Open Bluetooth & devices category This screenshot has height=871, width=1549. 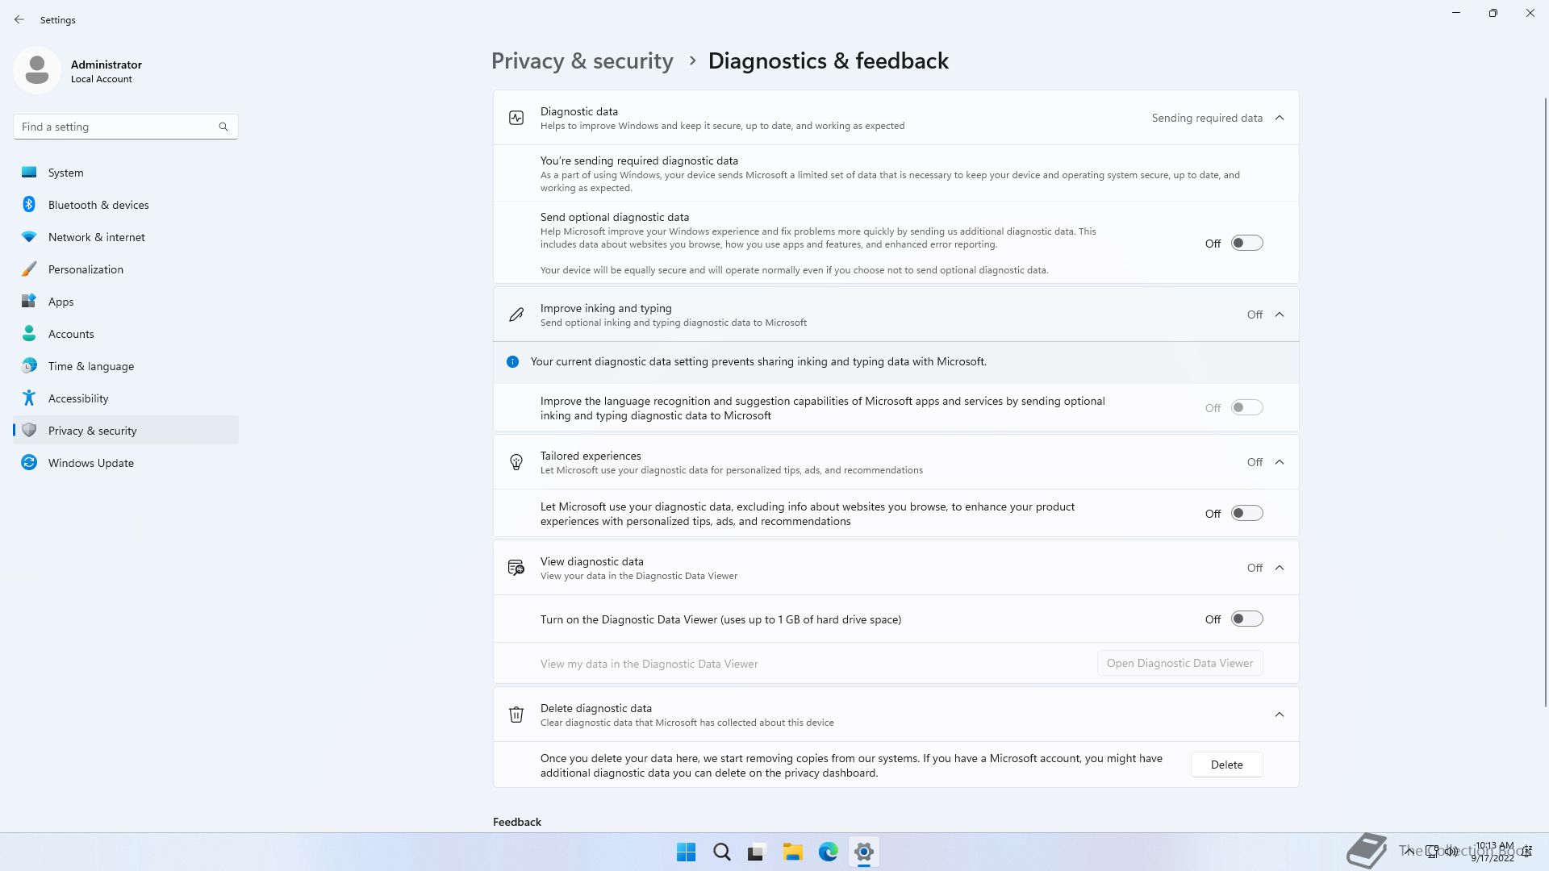click(x=126, y=205)
